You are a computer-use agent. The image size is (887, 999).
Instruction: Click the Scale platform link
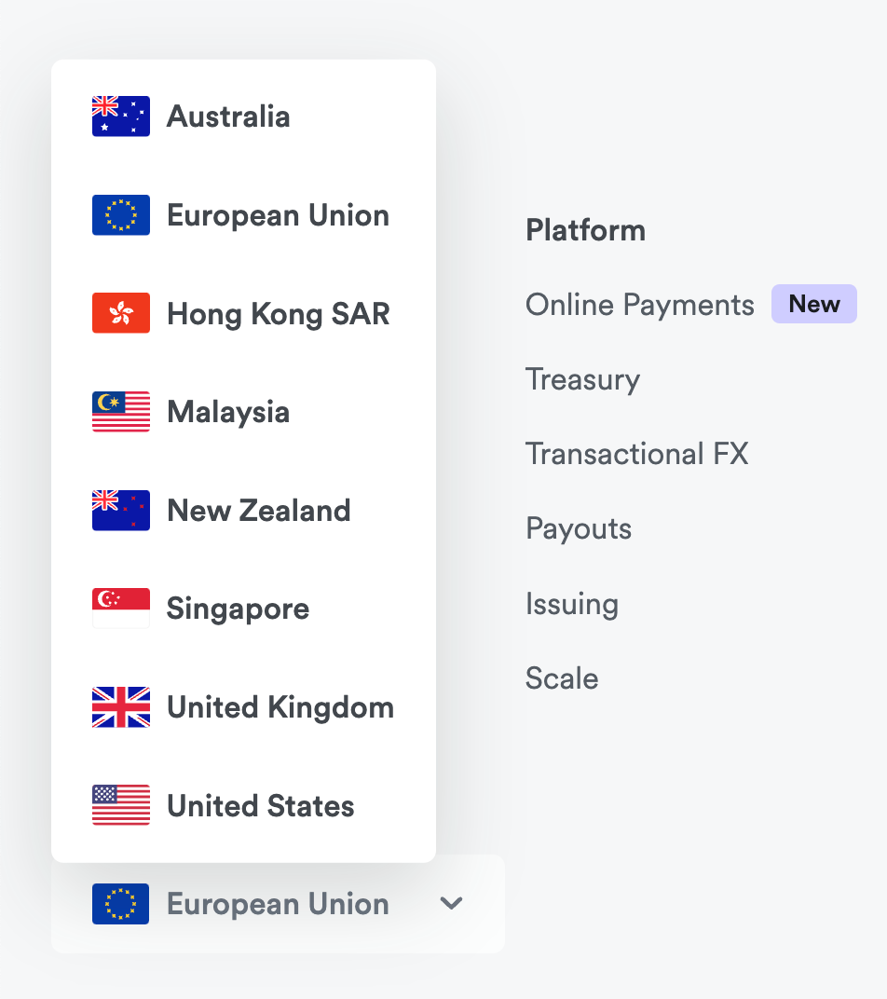562,678
